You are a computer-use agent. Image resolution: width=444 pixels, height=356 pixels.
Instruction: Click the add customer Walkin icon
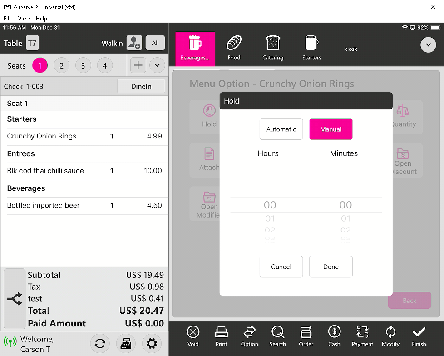[134, 43]
